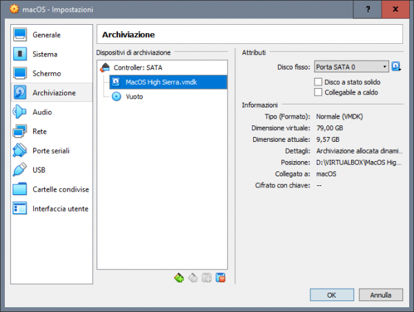Click the remove storage attachment icon
This screenshot has height=312, width=414.
(x=221, y=278)
